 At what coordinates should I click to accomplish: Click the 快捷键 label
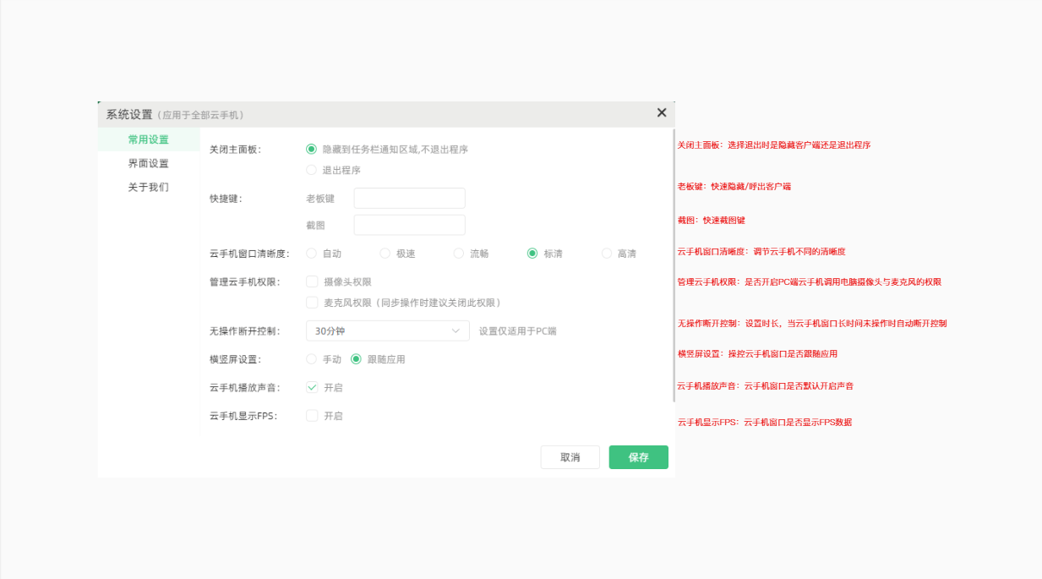[x=226, y=199]
